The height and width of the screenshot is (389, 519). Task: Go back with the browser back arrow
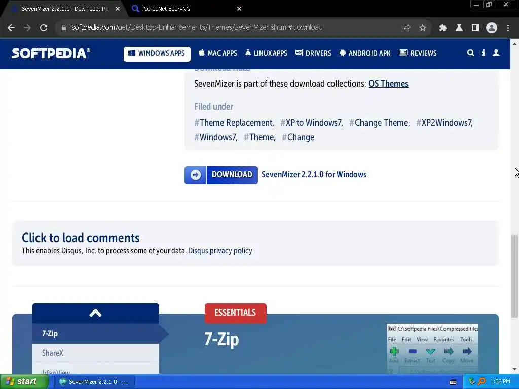(x=11, y=28)
